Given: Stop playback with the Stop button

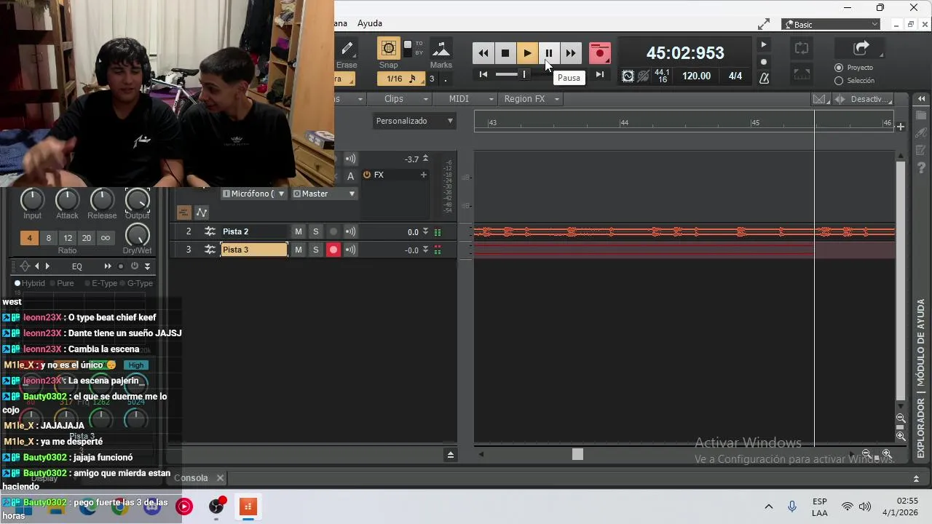Looking at the screenshot, I should (505, 53).
